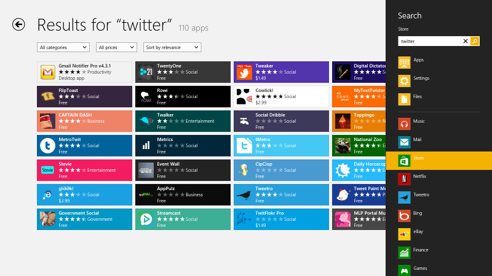The width and height of the screenshot is (492, 276).
Task: Open the MLP Portal app tile
Action: 359,219
